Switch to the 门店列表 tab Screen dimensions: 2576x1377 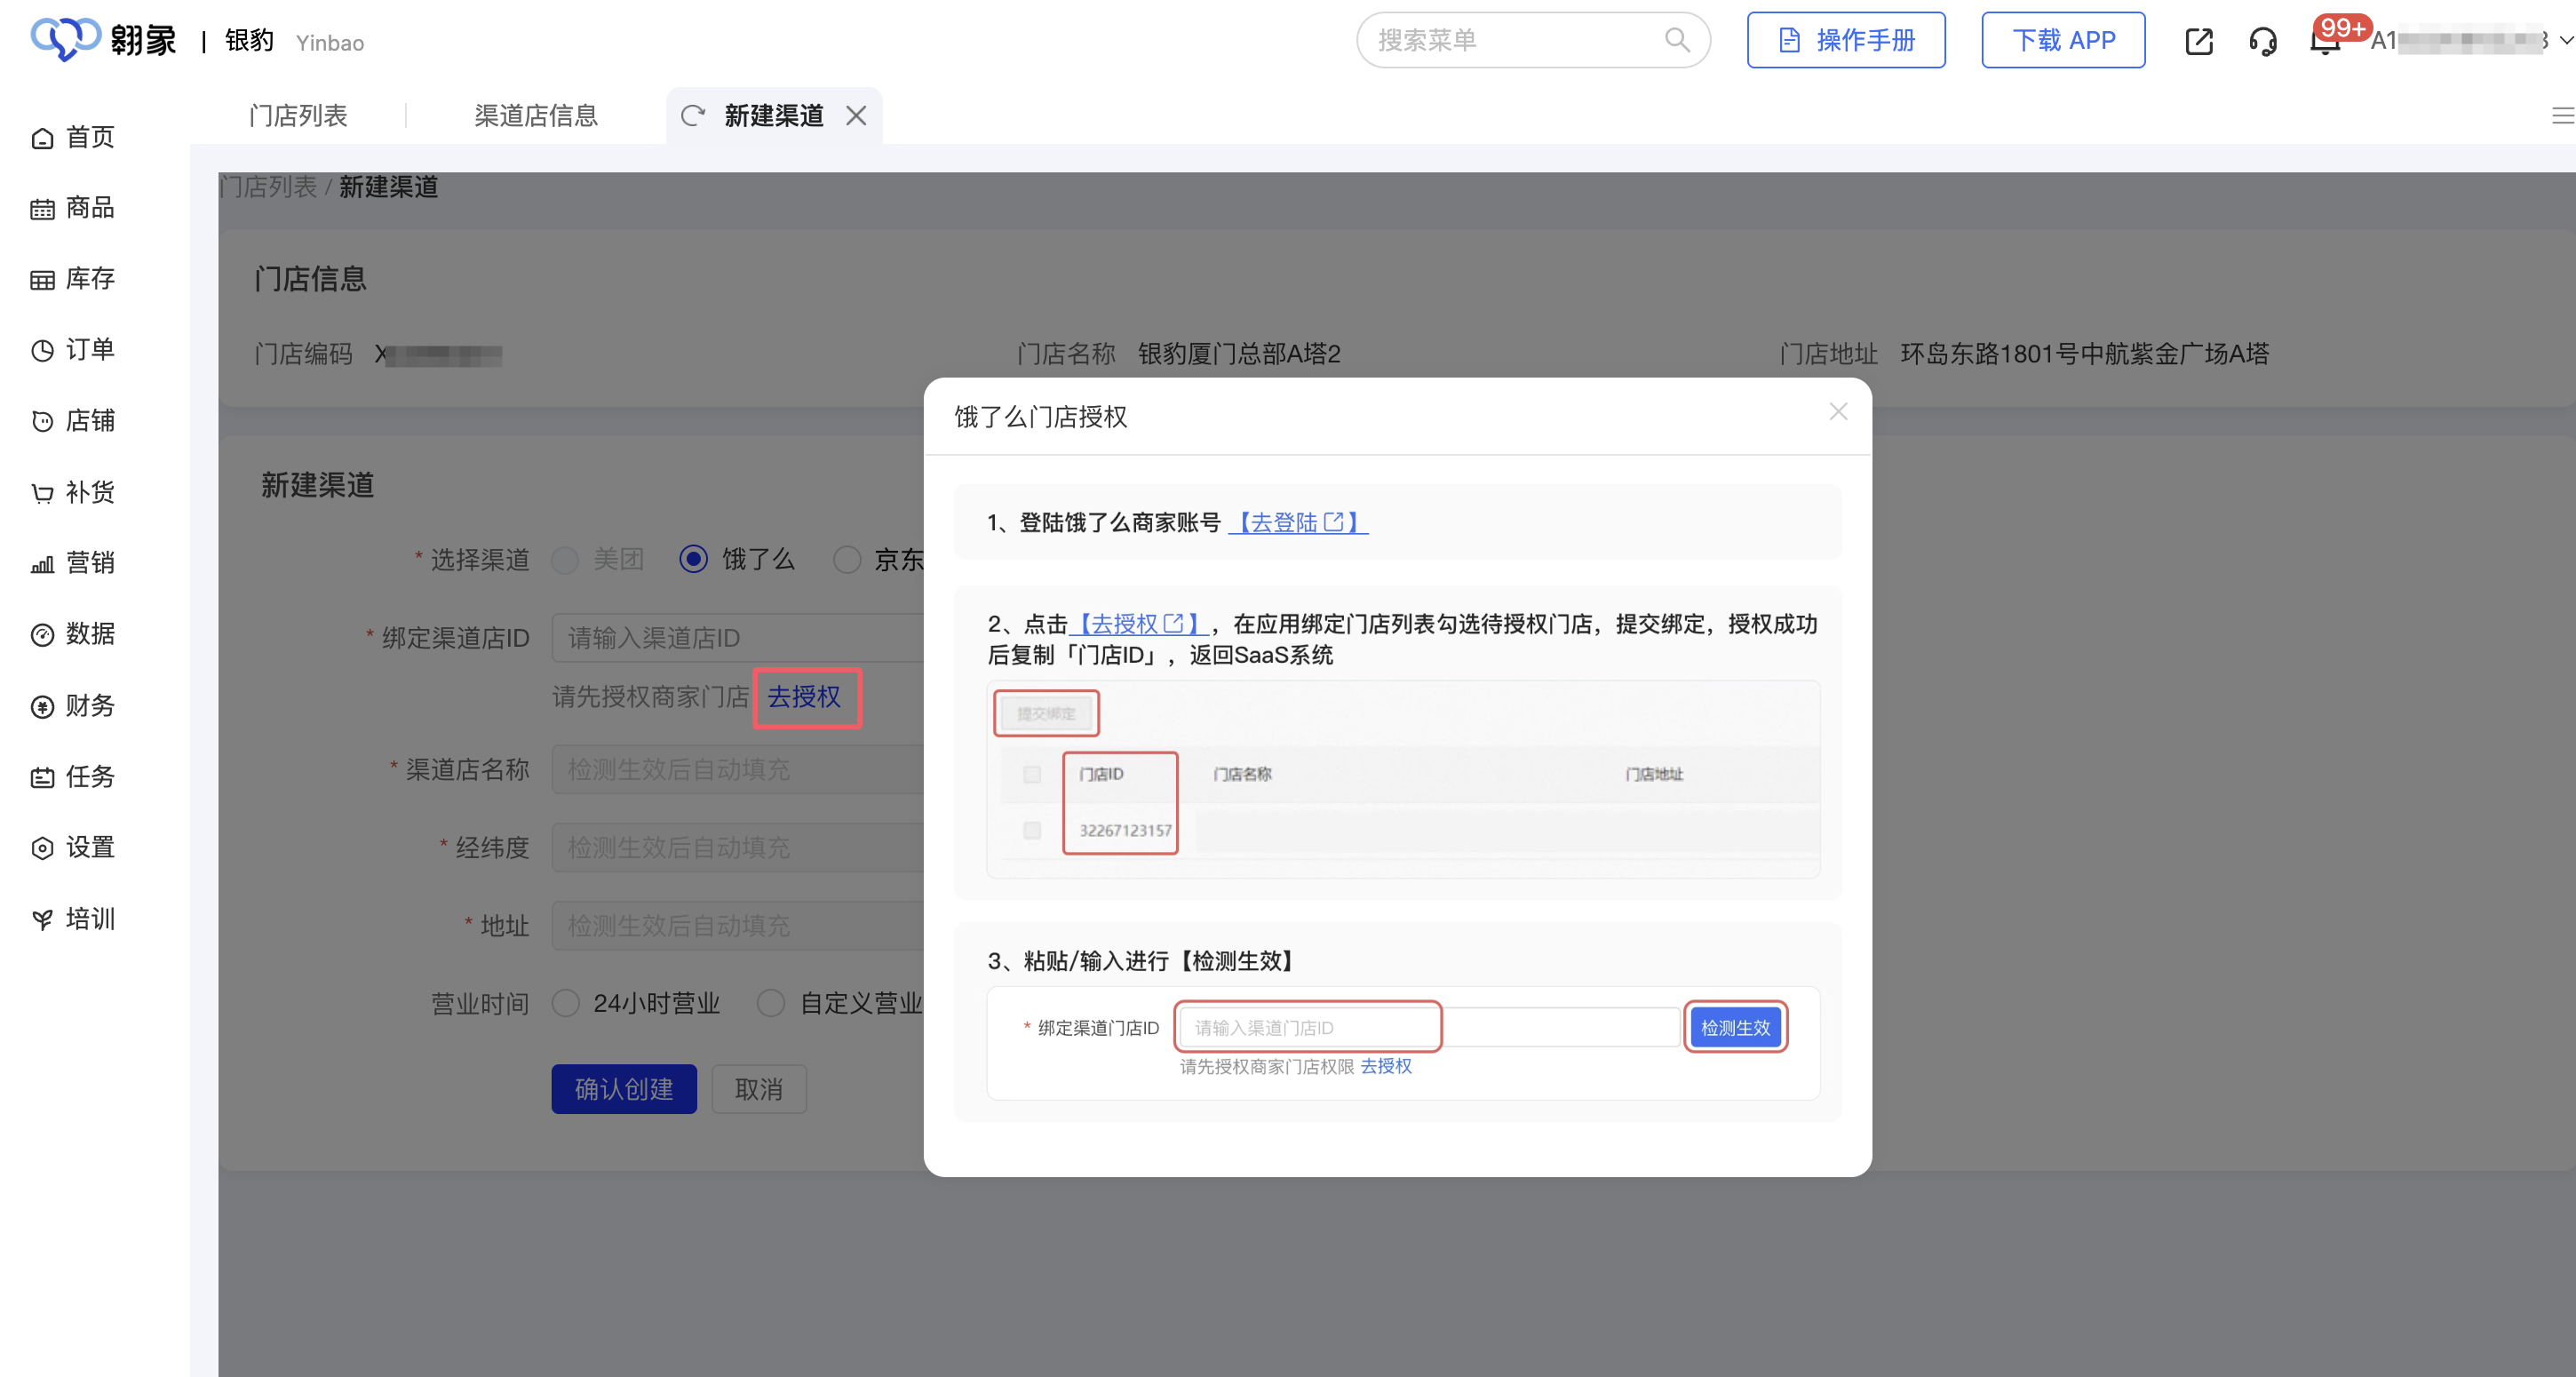pyautogui.click(x=298, y=116)
